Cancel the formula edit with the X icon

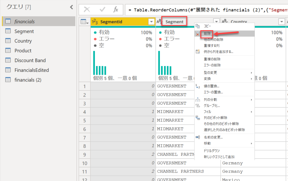pos(87,10)
